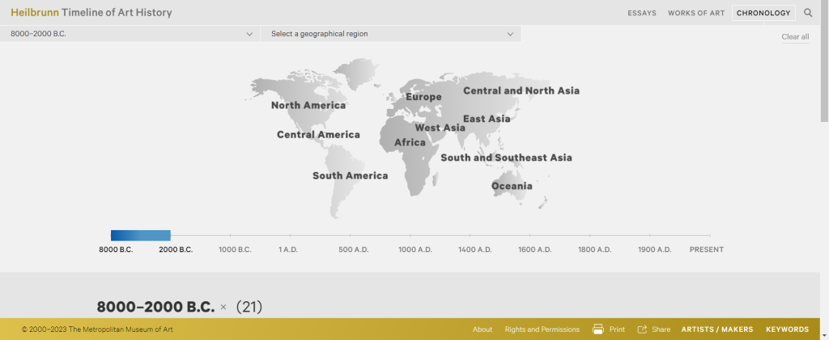This screenshot has height=340, width=829.
Task: Open Heilbrunn Timeline of Art History home
Action: click(91, 13)
